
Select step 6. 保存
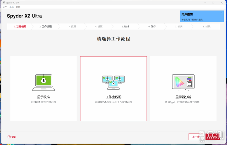click(x=152, y=27)
